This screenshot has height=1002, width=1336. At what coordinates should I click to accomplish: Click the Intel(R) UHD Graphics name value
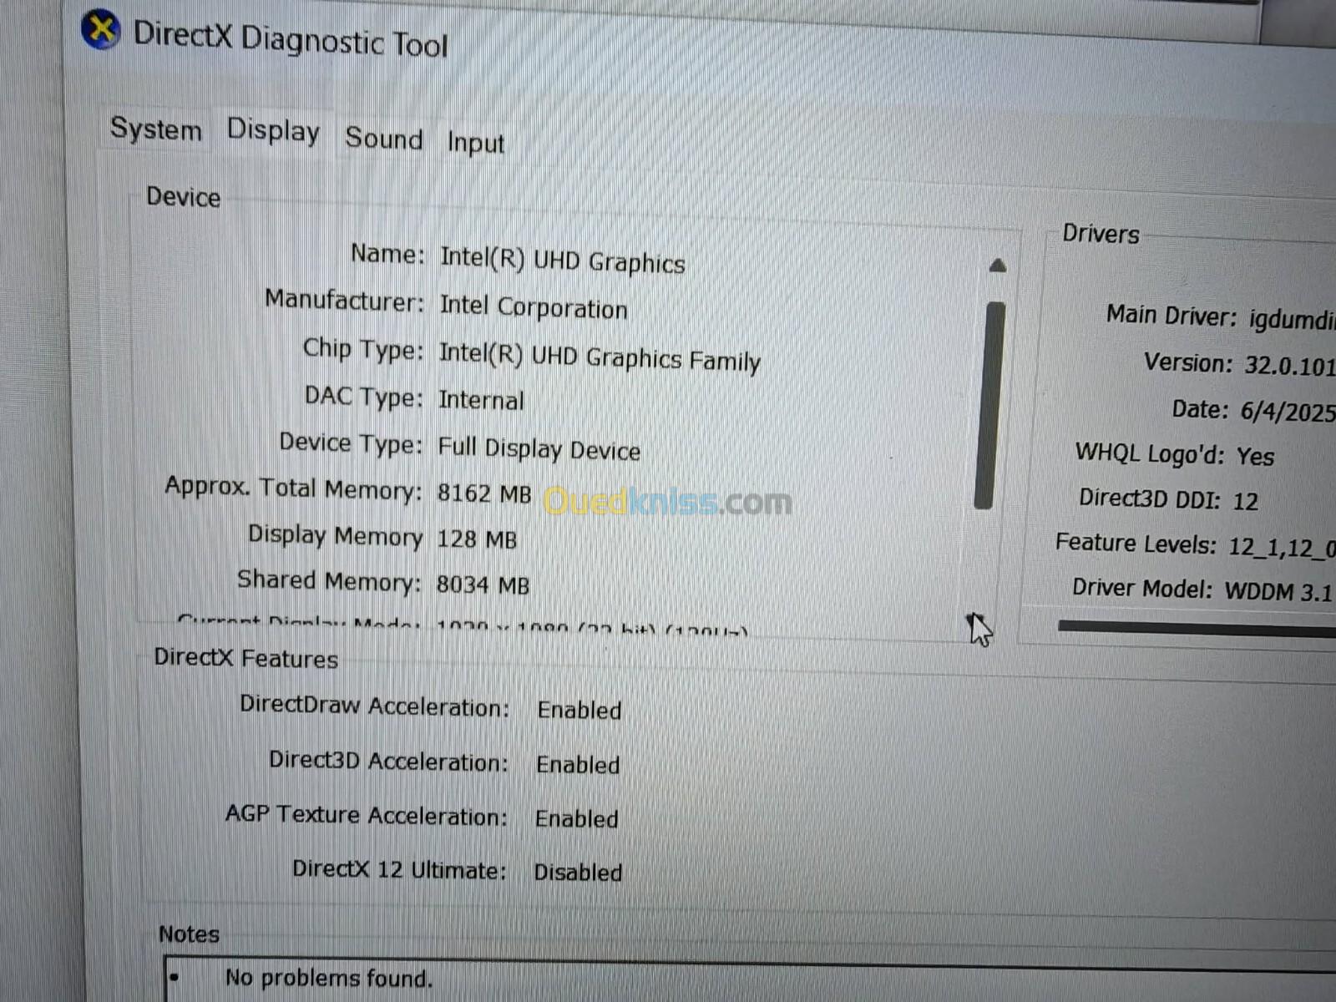(563, 261)
